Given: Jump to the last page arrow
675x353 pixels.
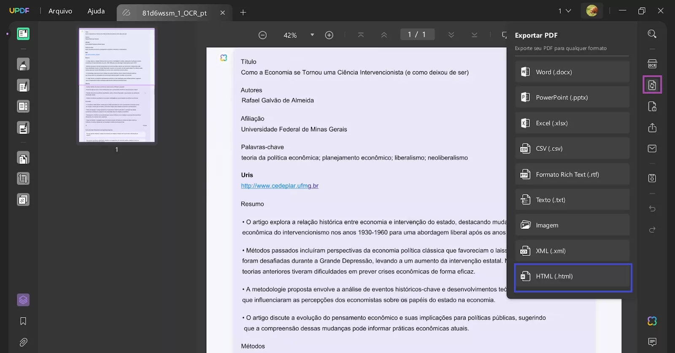Looking at the screenshot, I should (475, 35).
